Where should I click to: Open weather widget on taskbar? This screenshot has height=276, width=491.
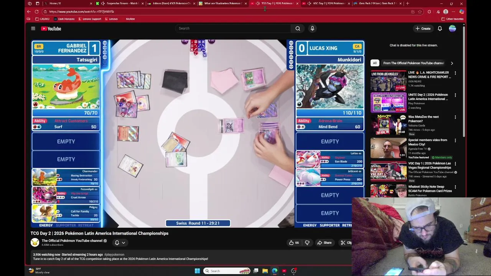[x=40, y=271]
